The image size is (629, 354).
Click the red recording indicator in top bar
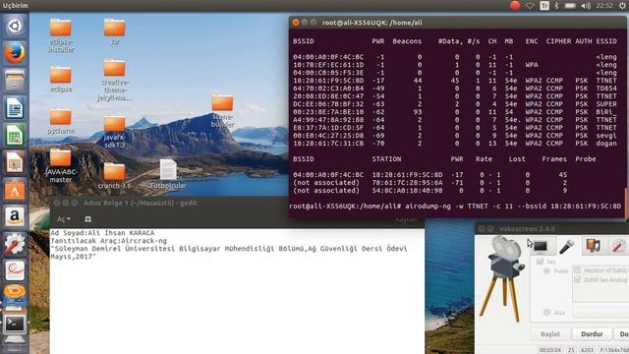515,5
